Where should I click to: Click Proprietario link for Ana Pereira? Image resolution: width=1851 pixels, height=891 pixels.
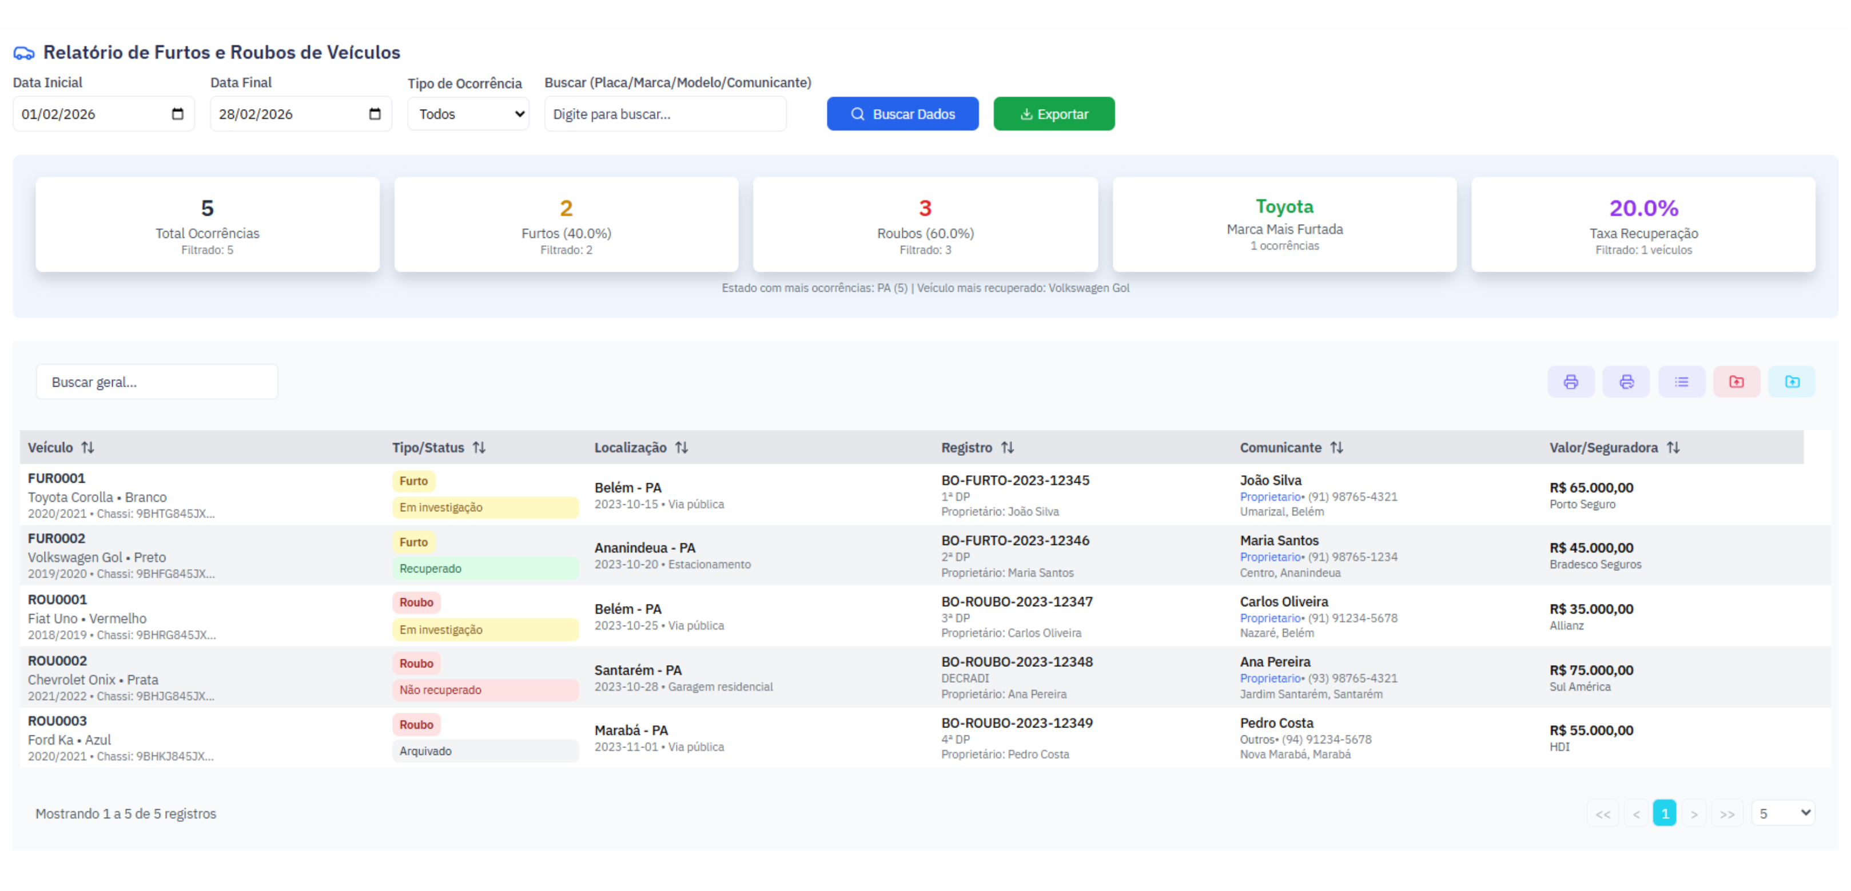(x=1269, y=678)
